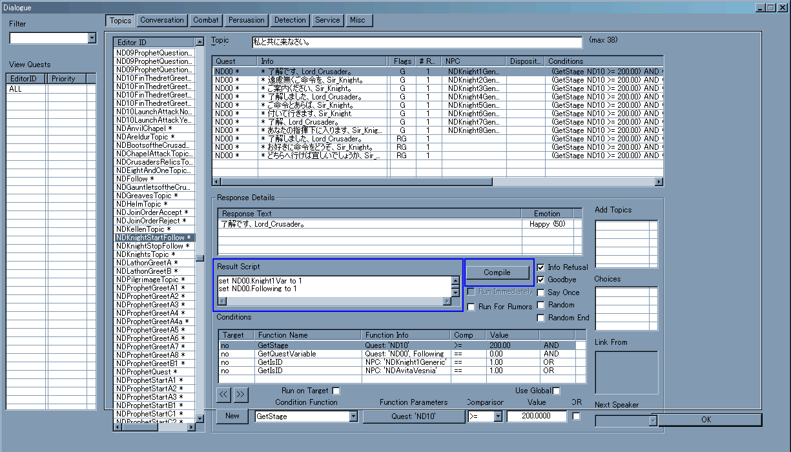Sort the info table by Flags column

(402, 61)
